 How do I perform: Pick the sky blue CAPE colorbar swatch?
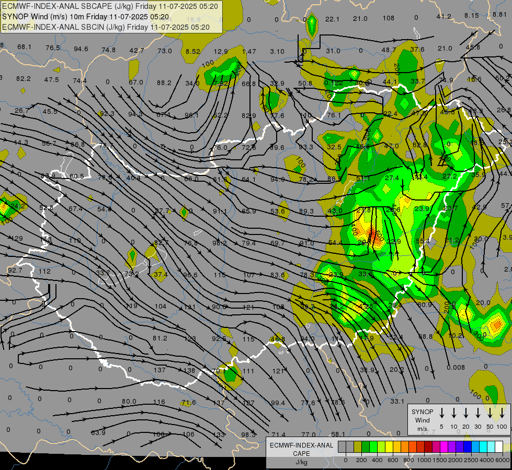[475, 446]
